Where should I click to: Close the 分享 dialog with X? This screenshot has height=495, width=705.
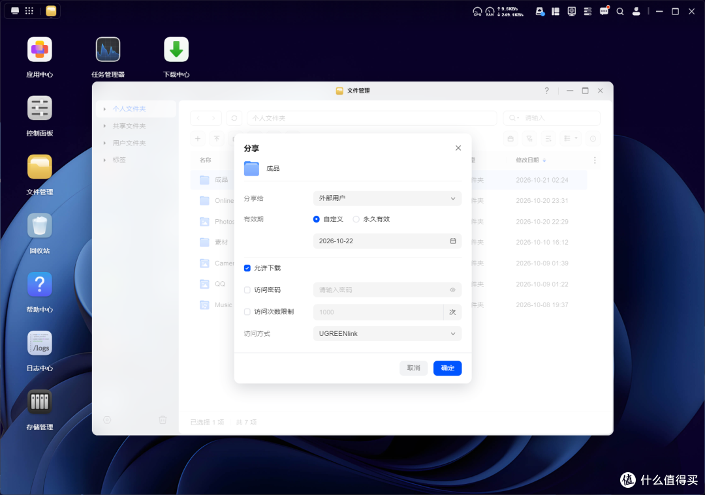(458, 148)
